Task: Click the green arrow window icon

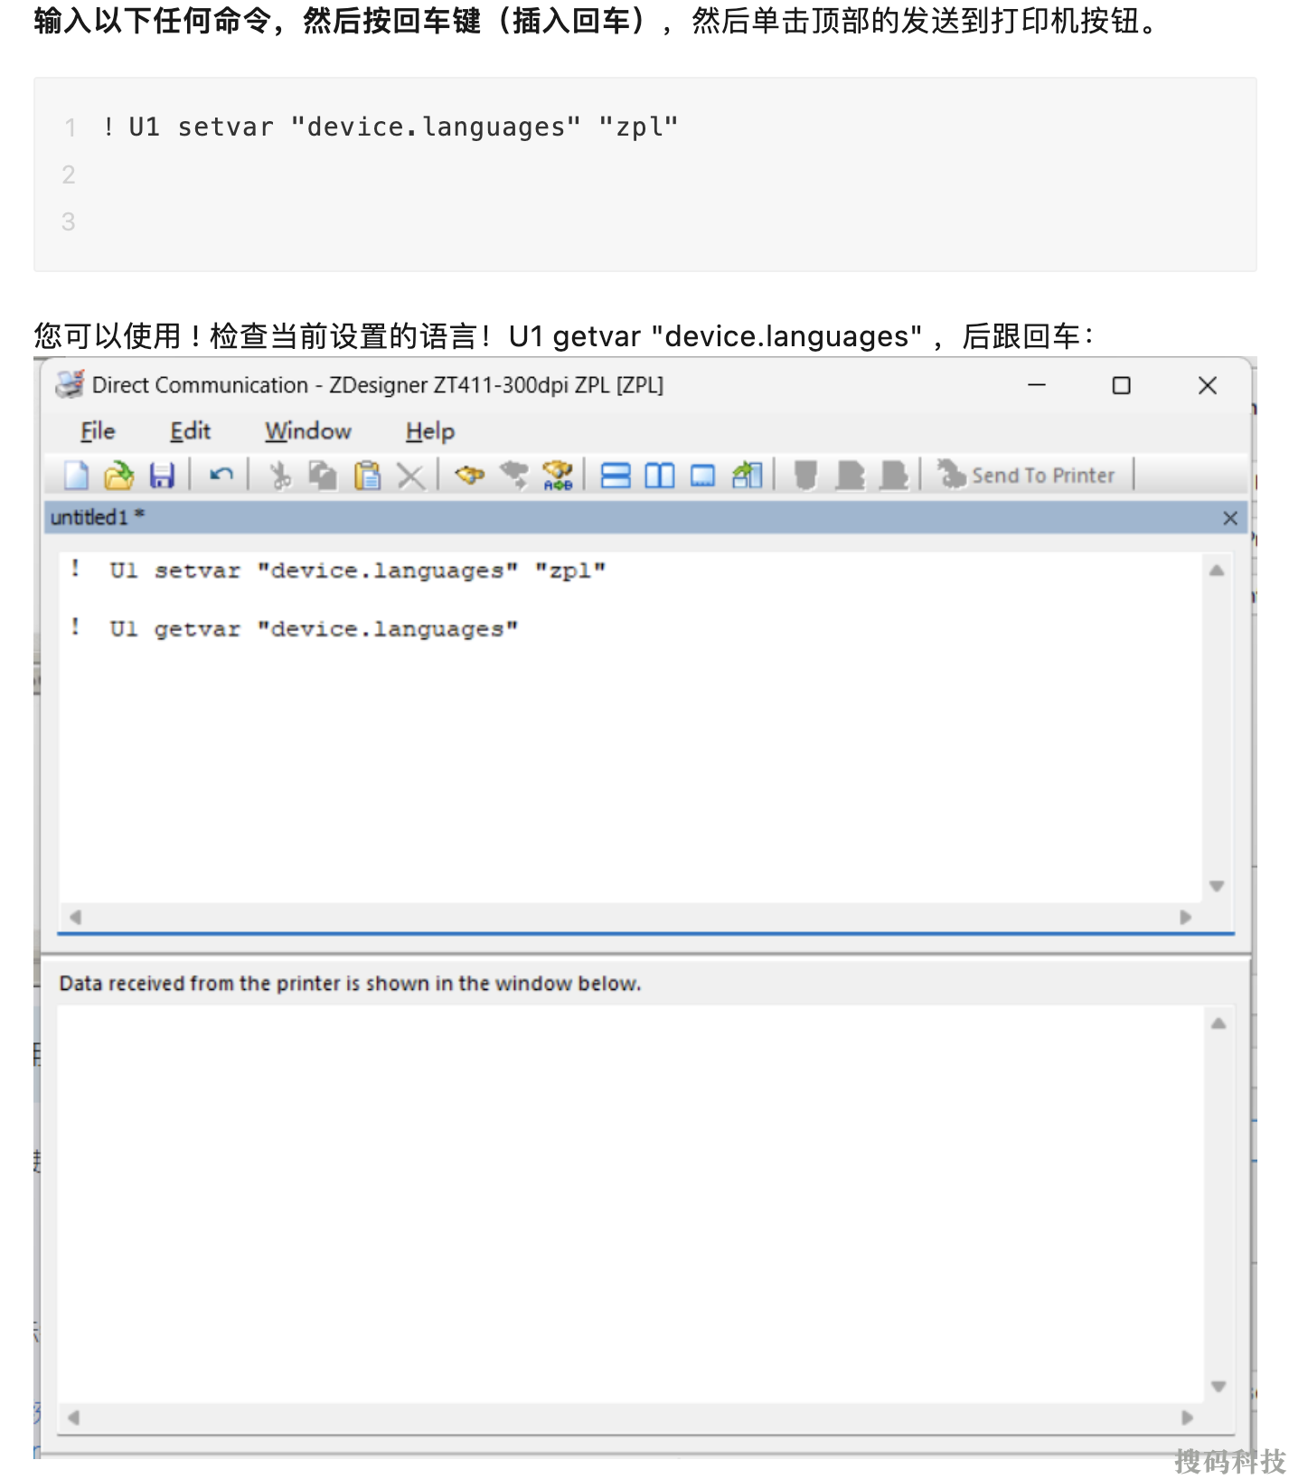Action: click(747, 475)
